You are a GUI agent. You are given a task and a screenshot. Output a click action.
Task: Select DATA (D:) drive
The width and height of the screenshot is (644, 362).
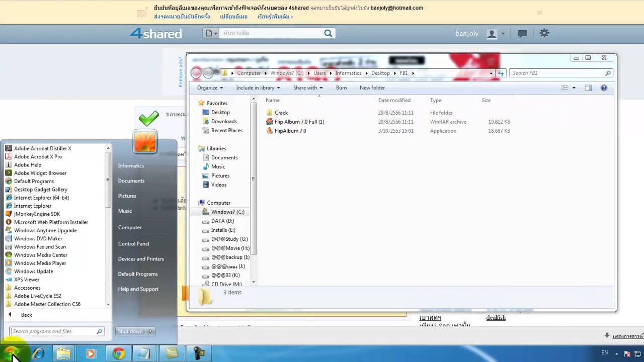pyautogui.click(x=222, y=221)
